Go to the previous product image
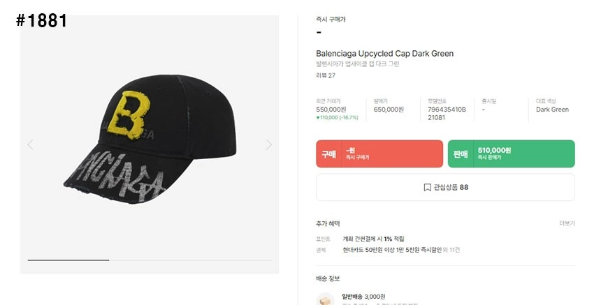Screen dimensions: 601x305 [x=30, y=144]
